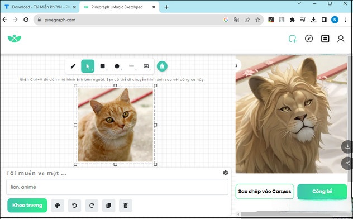The width and height of the screenshot is (353, 219).
Task: Click the generated lion artwork
Action: coord(292,115)
